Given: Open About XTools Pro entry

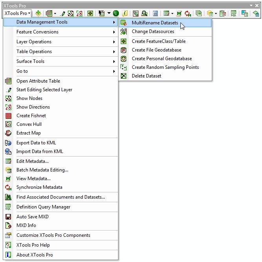Looking at the screenshot, I should pyautogui.click(x=61, y=255).
